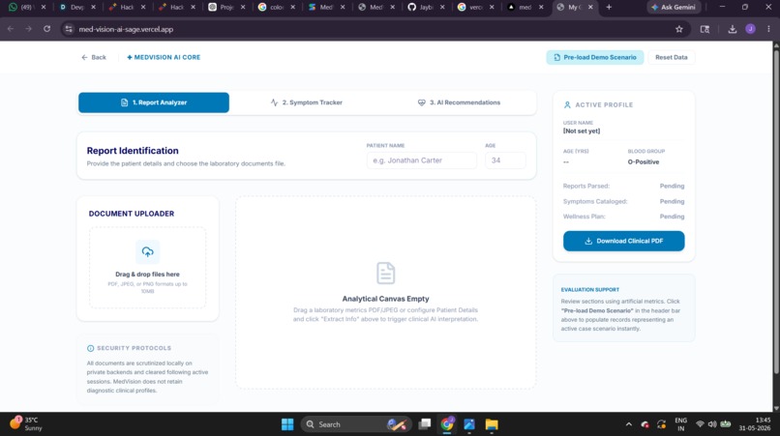Click the Symptoms Cataloged Pending status
Screen dimensions: 780x436
[672, 201]
